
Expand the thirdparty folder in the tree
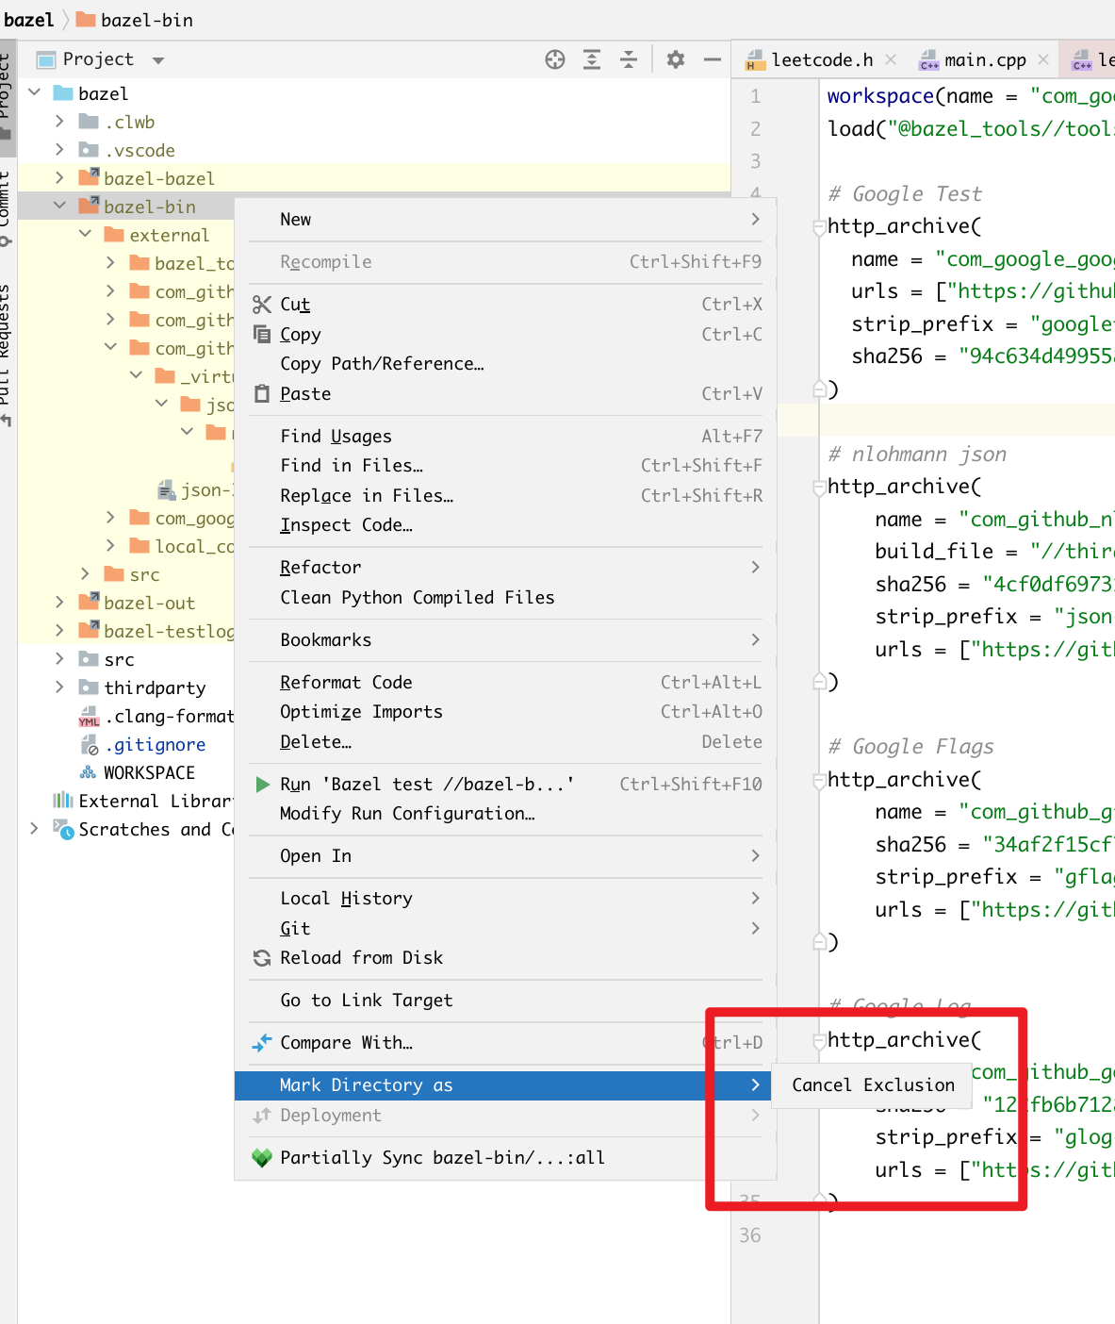coord(59,687)
